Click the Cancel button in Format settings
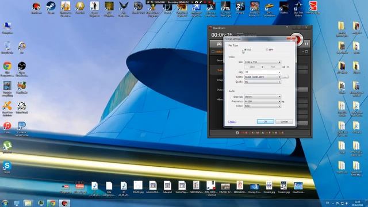Viewport: 368px width, 207px height. click(x=284, y=121)
